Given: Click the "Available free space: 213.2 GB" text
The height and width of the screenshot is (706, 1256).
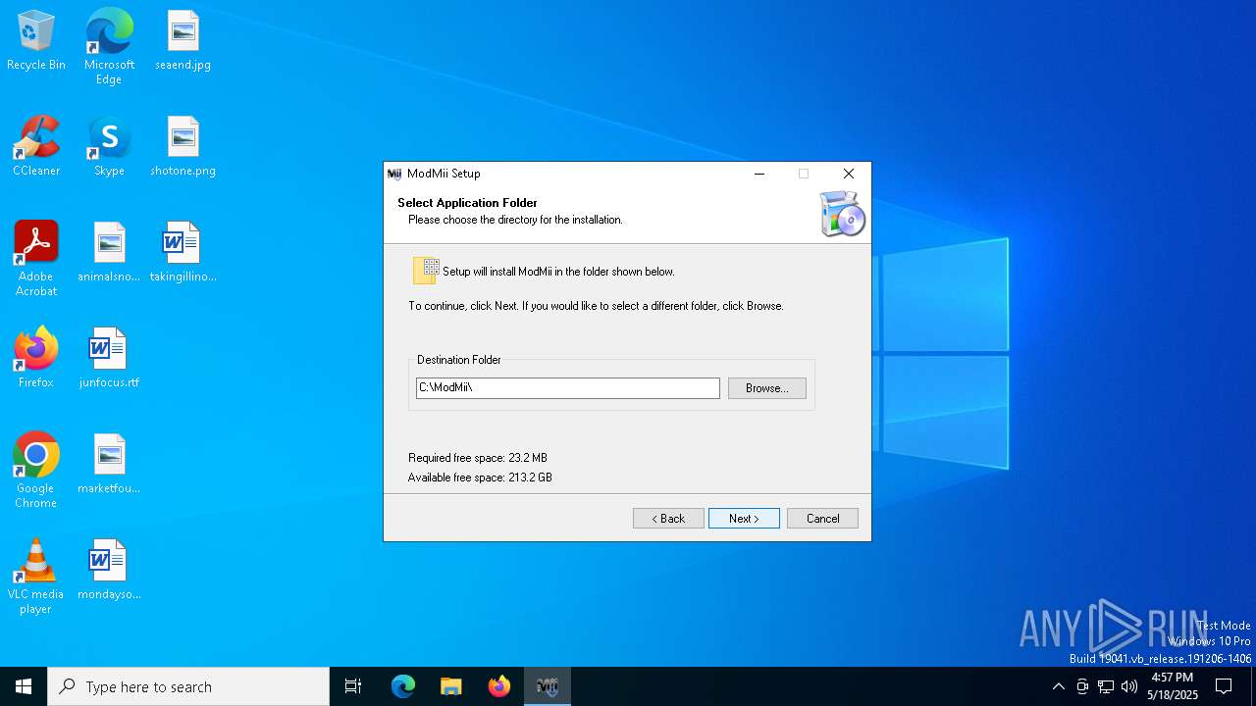Looking at the screenshot, I should [x=480, y=478].
